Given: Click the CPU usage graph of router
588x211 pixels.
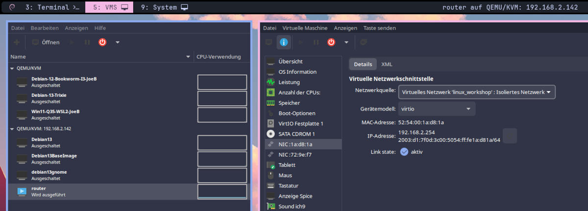Looking at the screenshot, I should pos(222,191).
